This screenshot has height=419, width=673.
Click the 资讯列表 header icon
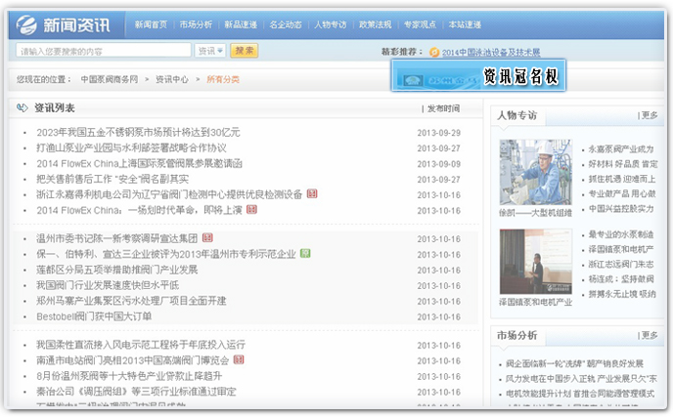(23, 108)
